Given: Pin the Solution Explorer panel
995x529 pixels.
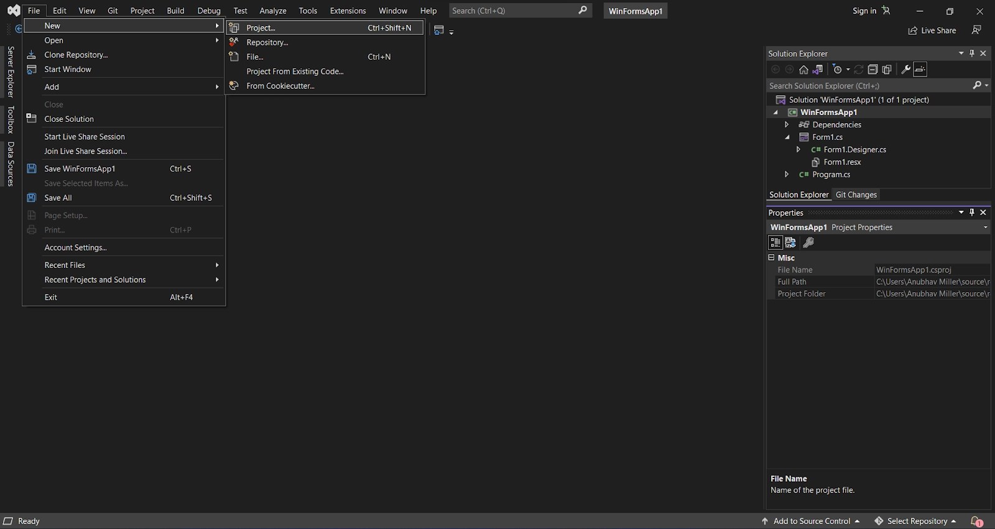Looking at the screenshot, I should 972,53.
